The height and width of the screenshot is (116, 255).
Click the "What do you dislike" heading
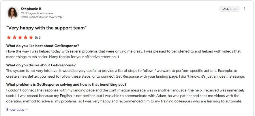40,65
